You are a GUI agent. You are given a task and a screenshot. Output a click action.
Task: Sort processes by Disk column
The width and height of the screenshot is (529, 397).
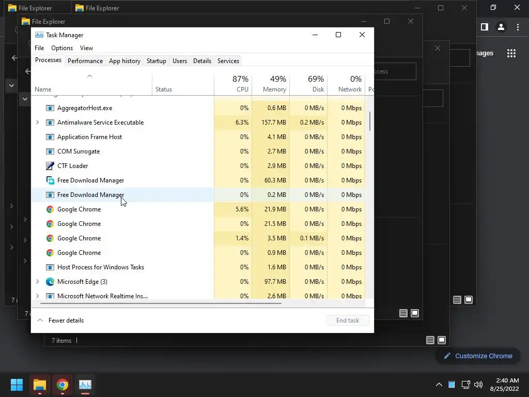[x=308, y=84]
